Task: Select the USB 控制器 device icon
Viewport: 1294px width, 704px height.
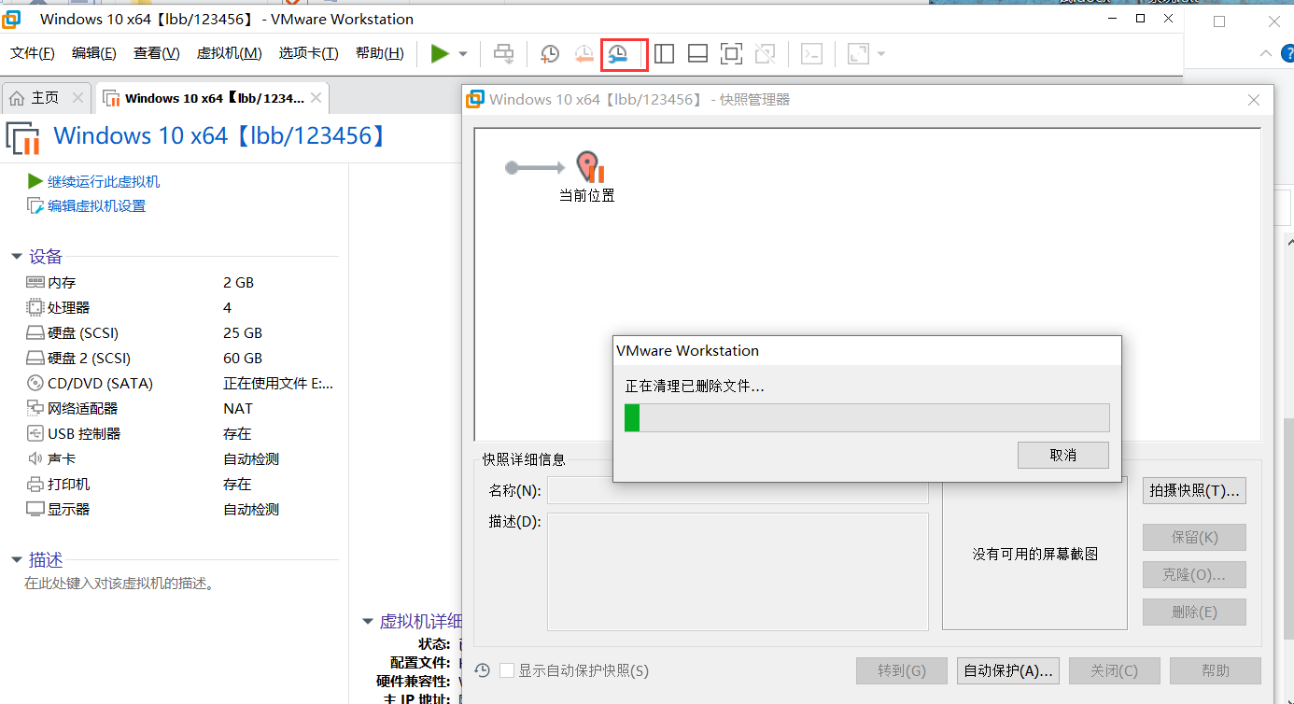Action: (x=35, y=433)
